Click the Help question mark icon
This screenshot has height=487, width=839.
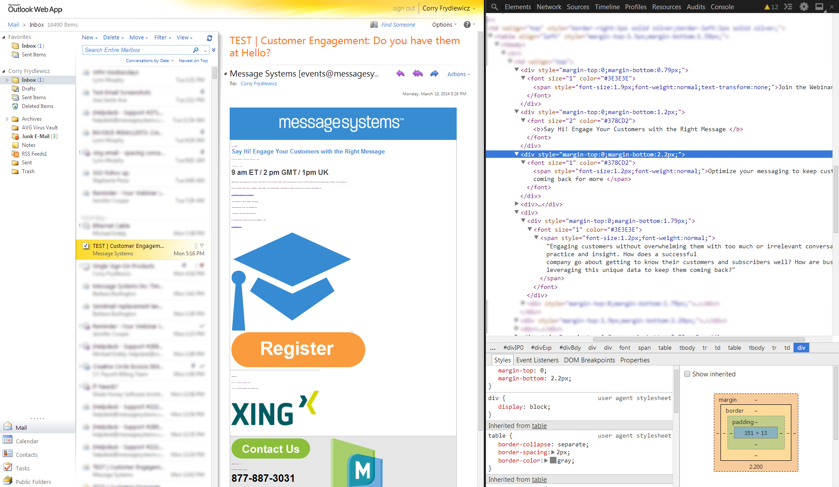(x=467, y=24)
